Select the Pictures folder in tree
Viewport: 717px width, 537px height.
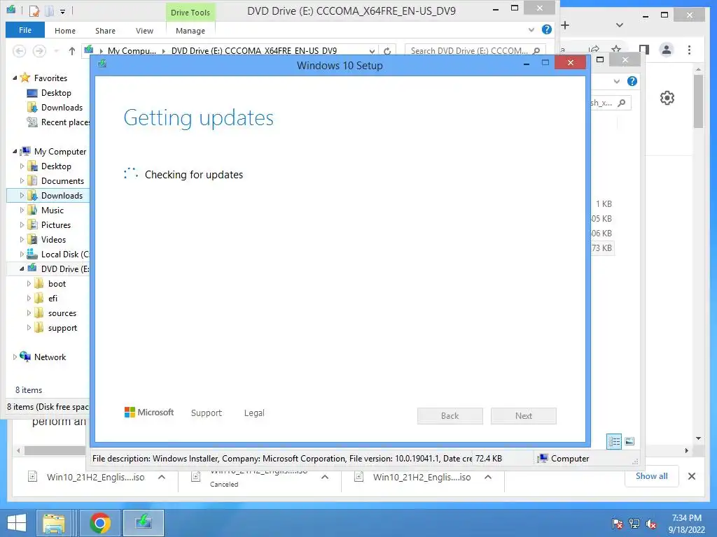(56, 224)
